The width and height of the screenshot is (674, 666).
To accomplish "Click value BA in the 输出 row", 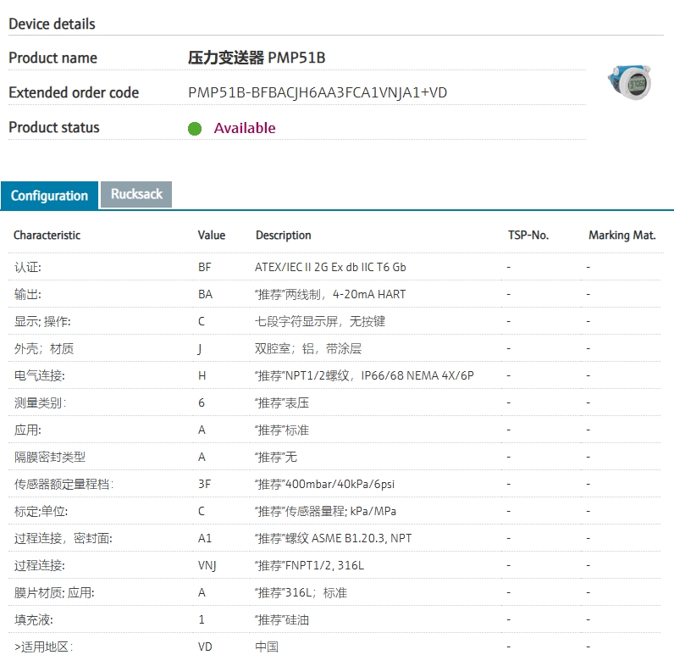I will click(205, 294).
